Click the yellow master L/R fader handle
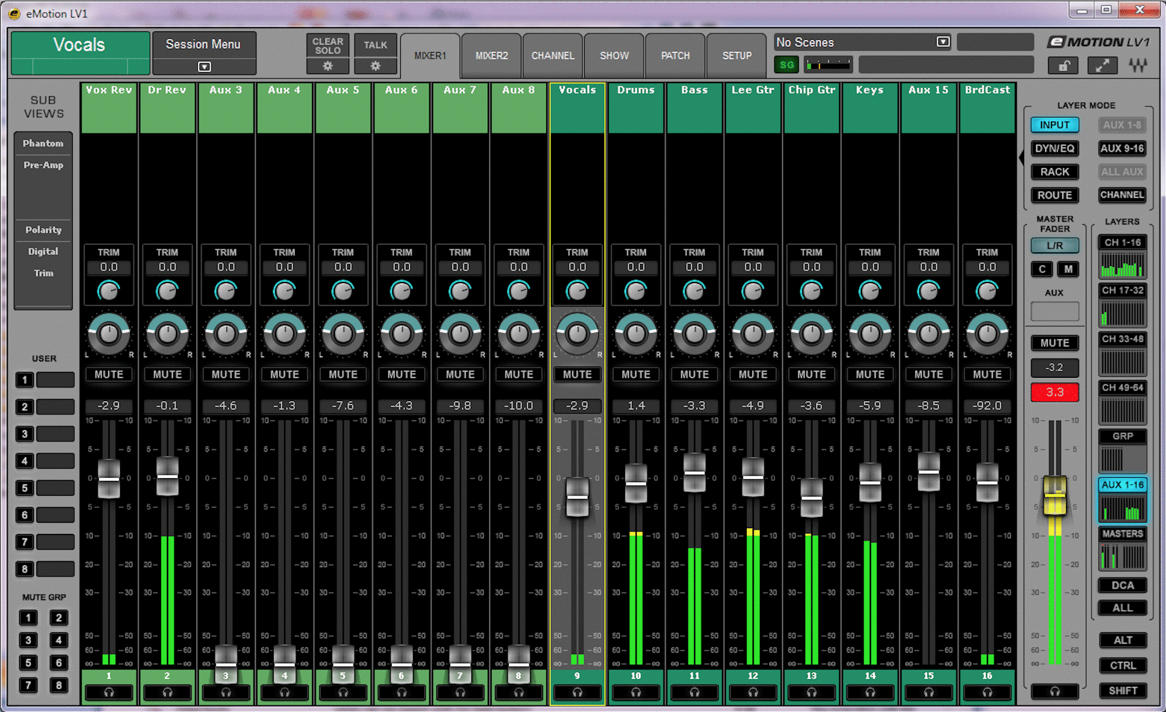The image size is (1166, 712). (x=1055, y=495)
